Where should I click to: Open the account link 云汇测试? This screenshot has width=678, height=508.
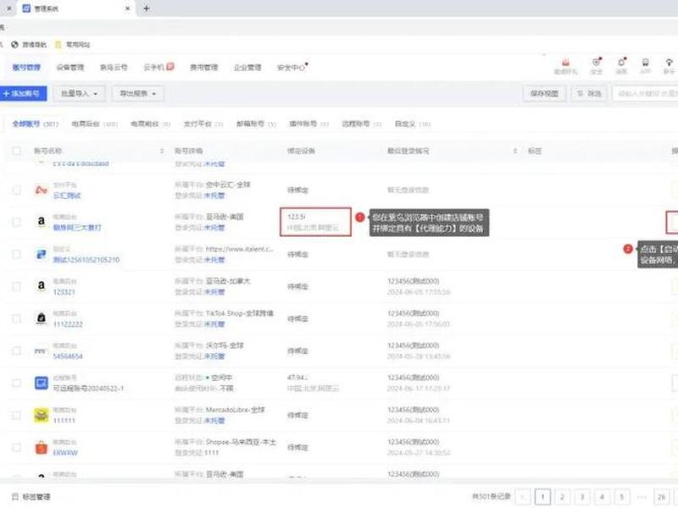point(67,196)
